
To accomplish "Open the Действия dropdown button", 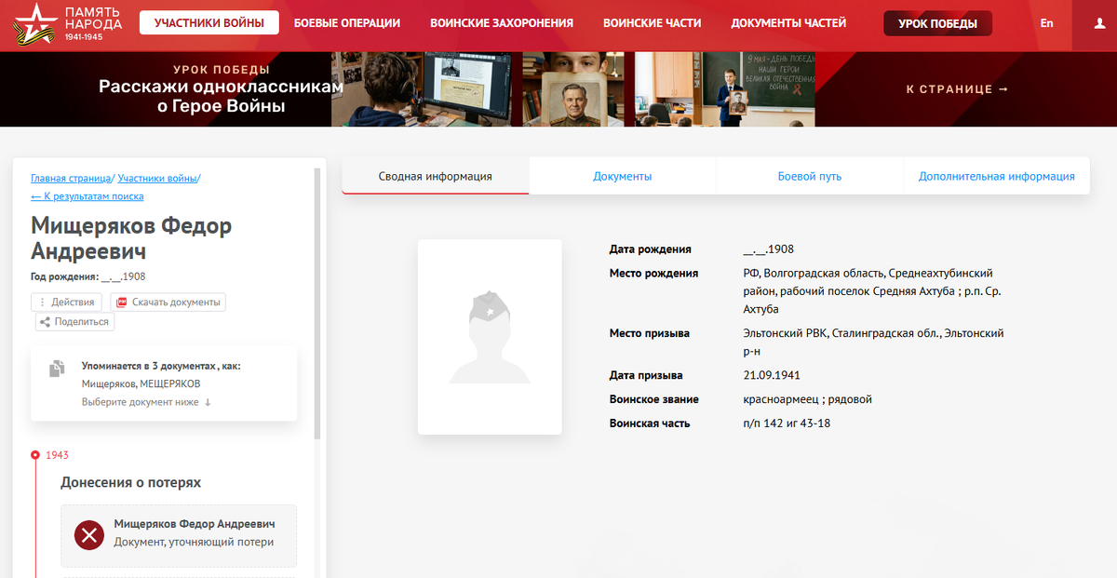I will [x=67, y=302].
